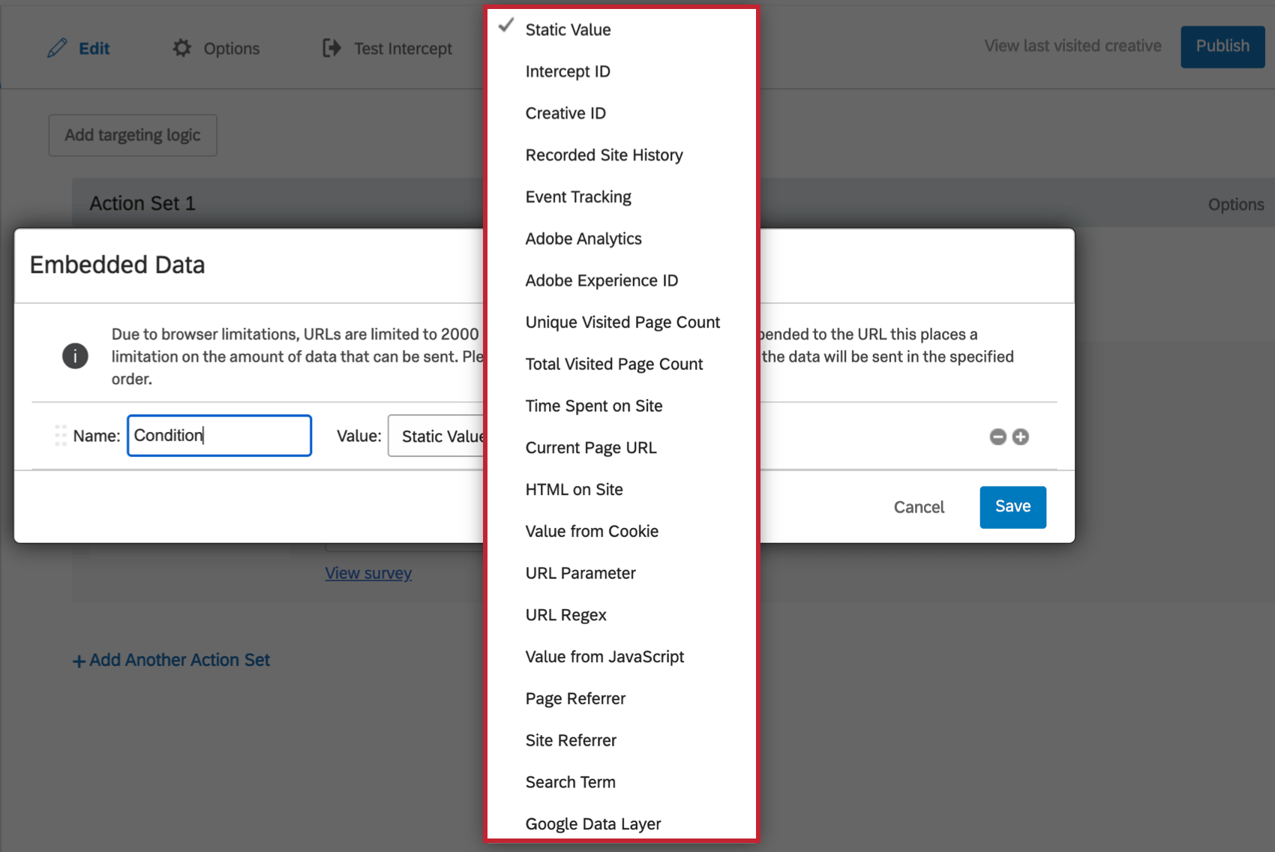Click the Test Intercept icon

coord(331,48)
